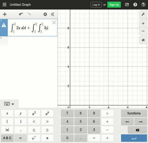Add a new item with plus icon
This screenshot has width=148, height=143.
5,14
